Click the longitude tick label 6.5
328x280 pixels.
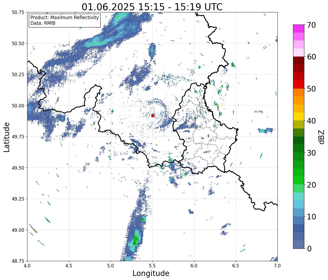[236, 266]
